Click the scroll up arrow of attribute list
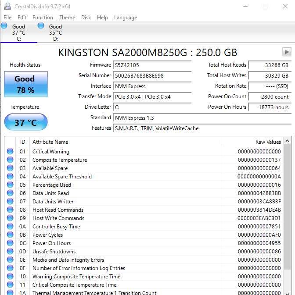 tap(287, 141)
